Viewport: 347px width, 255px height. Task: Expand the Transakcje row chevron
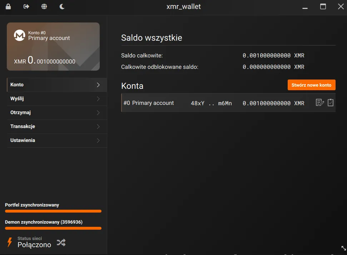(x=98, y=127)
